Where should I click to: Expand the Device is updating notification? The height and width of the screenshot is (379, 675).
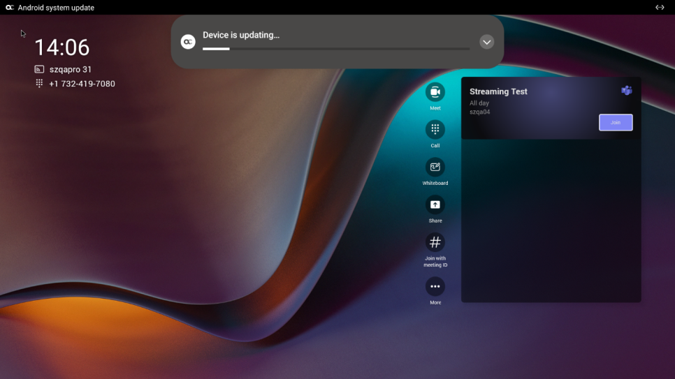[487, 42]
